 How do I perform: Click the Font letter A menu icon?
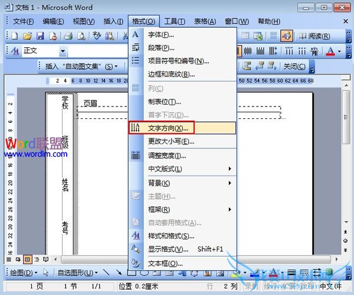(x=136, y=34)
